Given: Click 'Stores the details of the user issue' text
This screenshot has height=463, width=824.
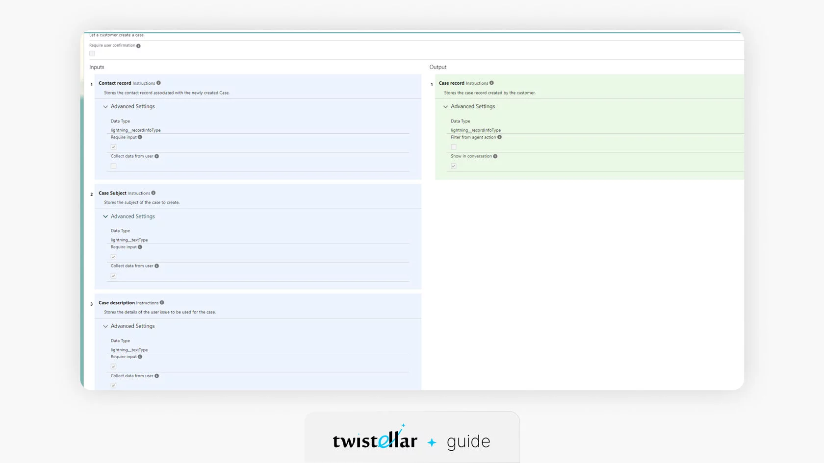Looking at the screenshot, I should (x=160, y=312).
